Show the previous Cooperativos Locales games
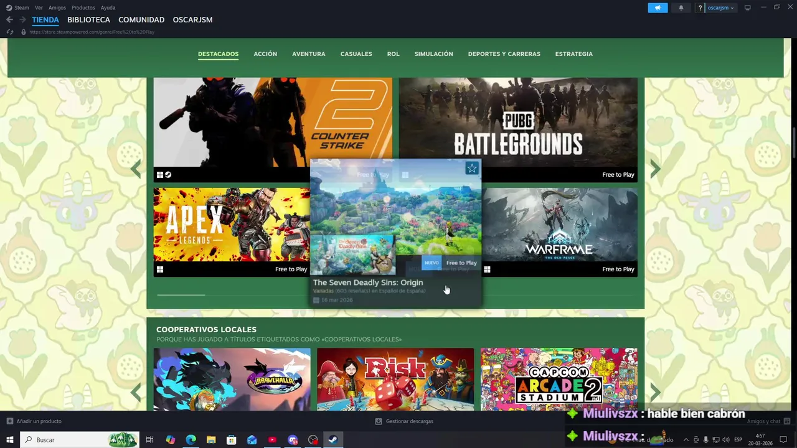This screenshot has width=797, height=448. [136, 392]
